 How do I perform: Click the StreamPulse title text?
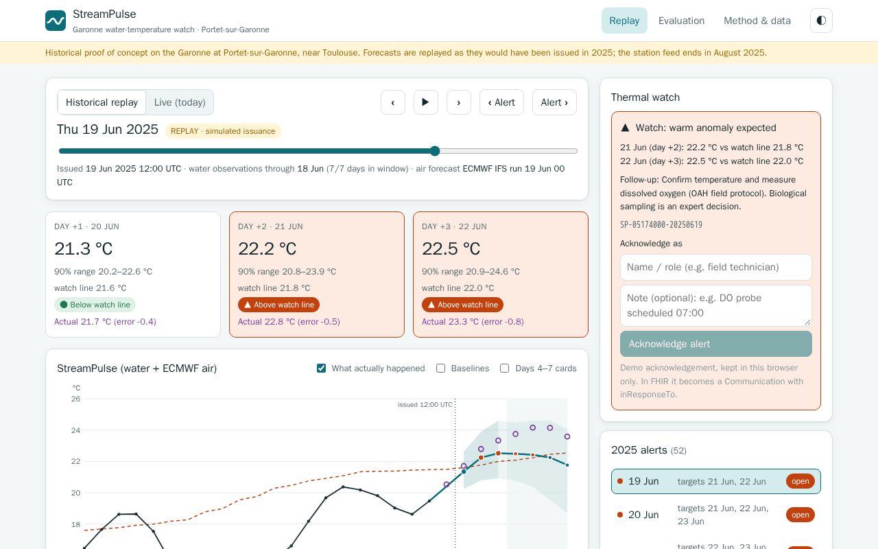104,14
